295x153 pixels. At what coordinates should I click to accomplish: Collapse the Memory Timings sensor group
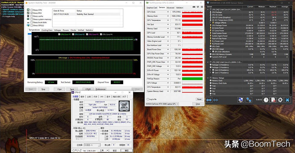tap(209, 78)
